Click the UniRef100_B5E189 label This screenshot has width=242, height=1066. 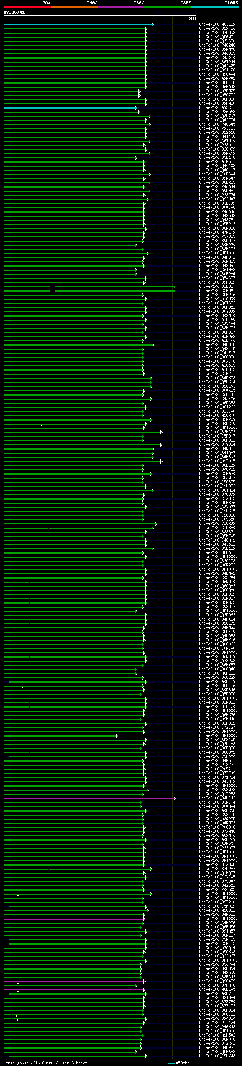point(217,548)
